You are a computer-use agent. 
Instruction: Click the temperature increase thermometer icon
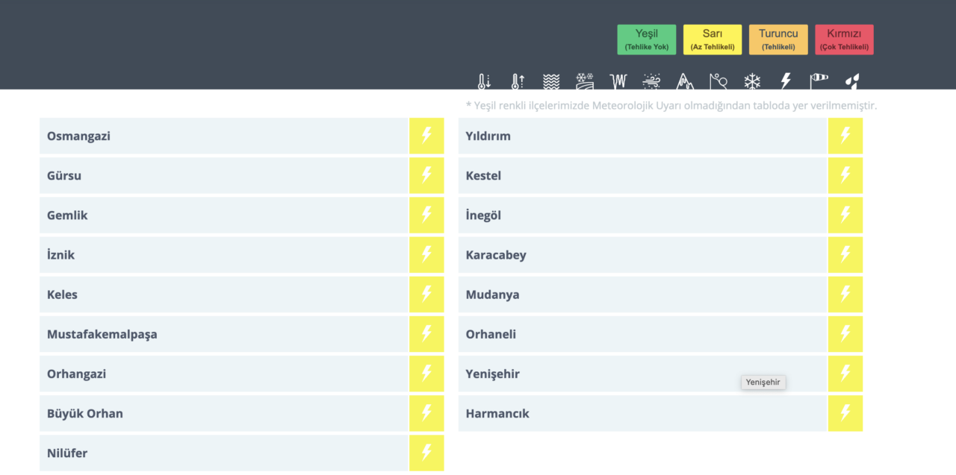pyautogui.click(x=517, y=81)
